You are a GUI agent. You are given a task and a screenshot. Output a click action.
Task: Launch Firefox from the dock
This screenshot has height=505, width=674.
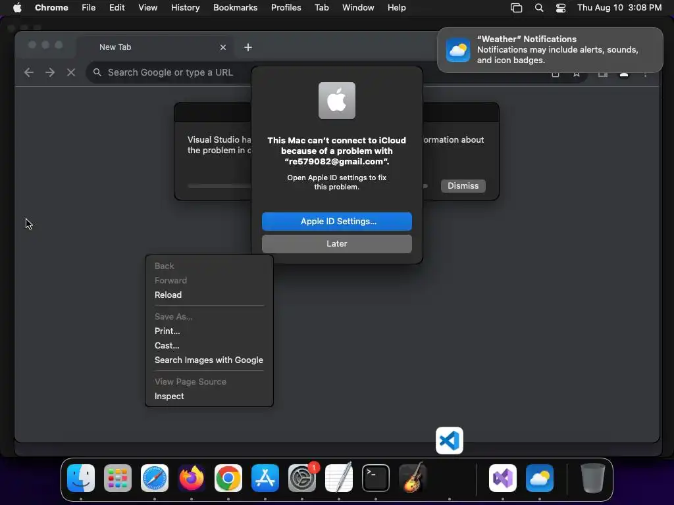(192, 478)
